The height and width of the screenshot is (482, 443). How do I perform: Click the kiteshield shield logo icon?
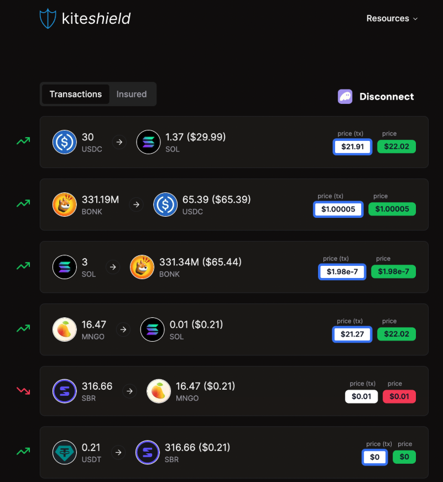[48, 19]
